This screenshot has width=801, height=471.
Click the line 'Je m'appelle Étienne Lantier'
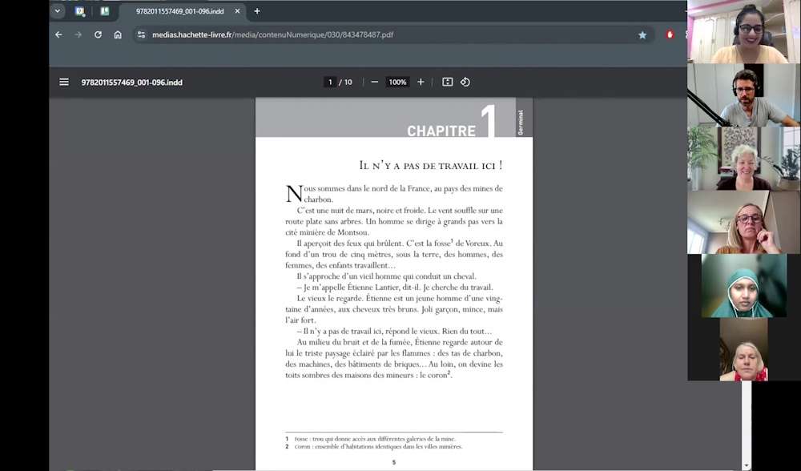[x=395, y=288]
